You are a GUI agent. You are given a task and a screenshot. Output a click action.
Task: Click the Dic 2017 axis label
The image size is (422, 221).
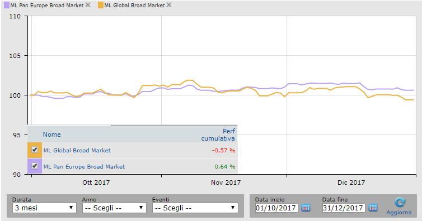coord(351,182)
